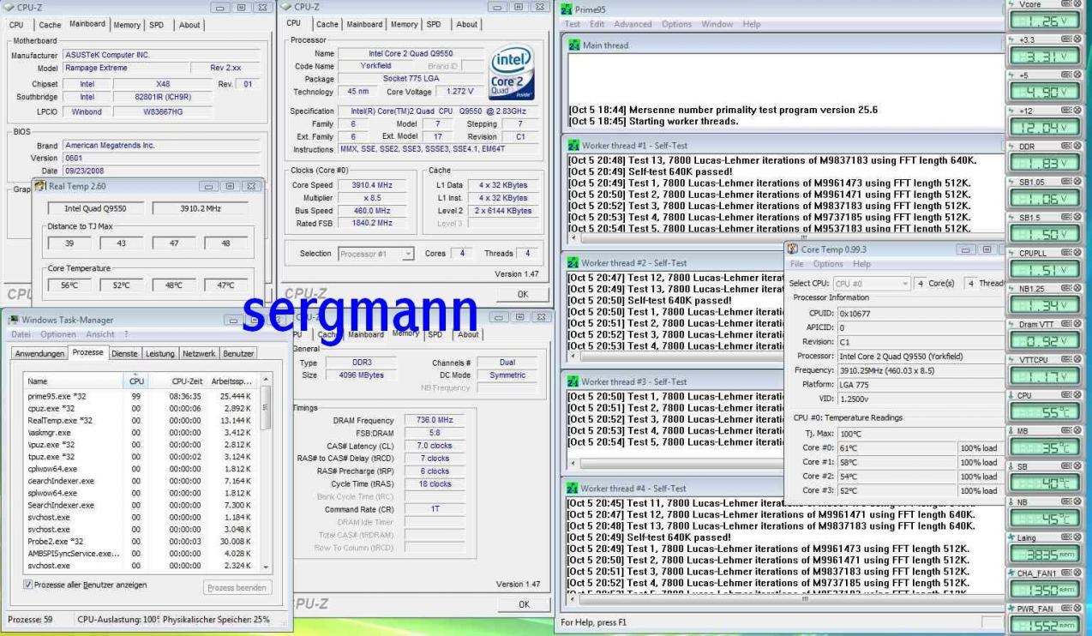The image size is (1092, 636).
Task: Click Worker thread #2 - Self-Test title bar
Action: (x=675, y=262)
